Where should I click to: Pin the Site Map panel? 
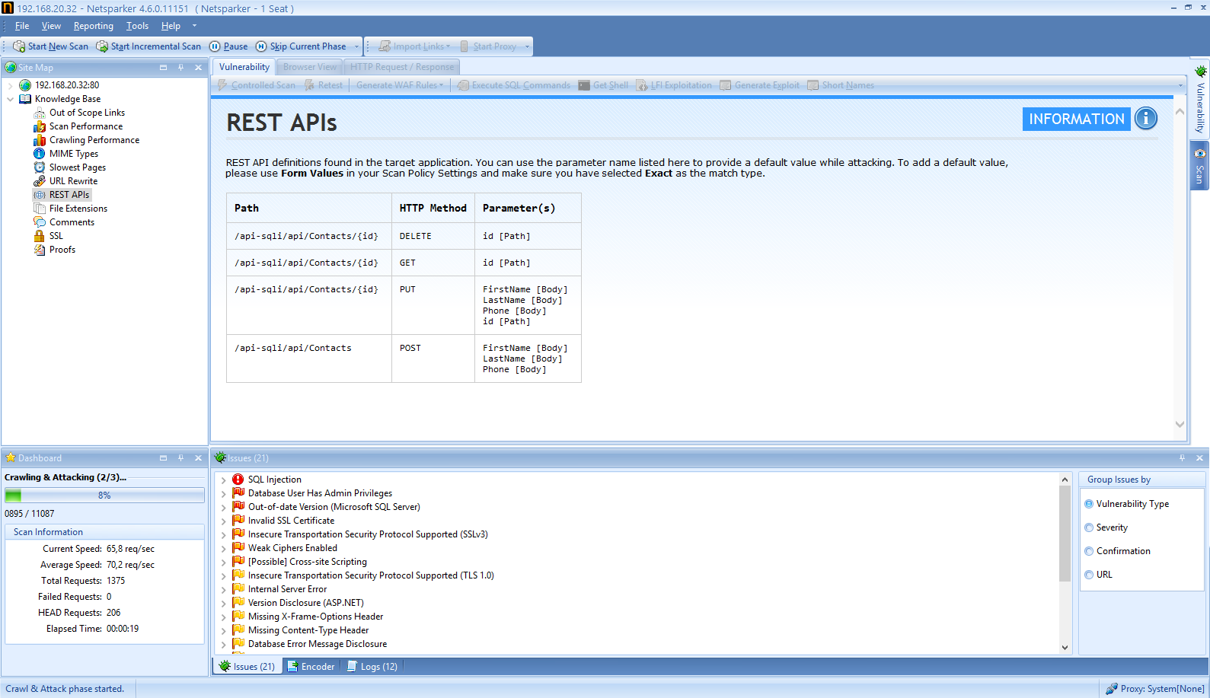pos(180,68)
